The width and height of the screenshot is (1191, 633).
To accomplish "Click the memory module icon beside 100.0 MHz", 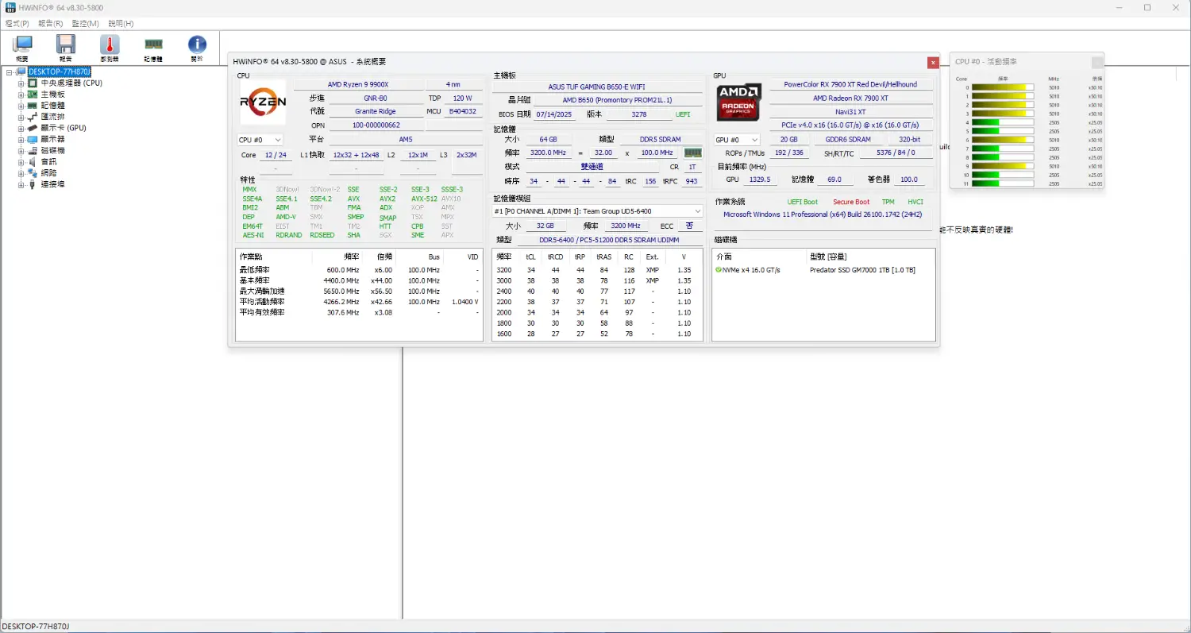I will coord(692,152).
